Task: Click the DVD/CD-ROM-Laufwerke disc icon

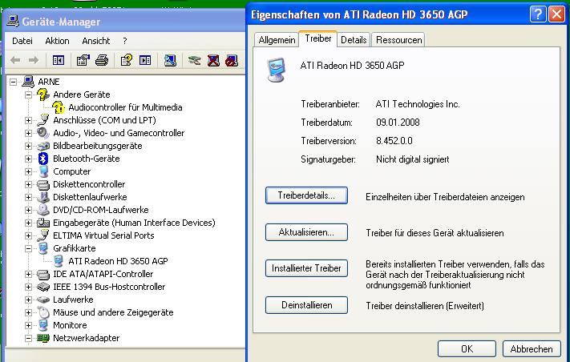Action: coord(43,210)
